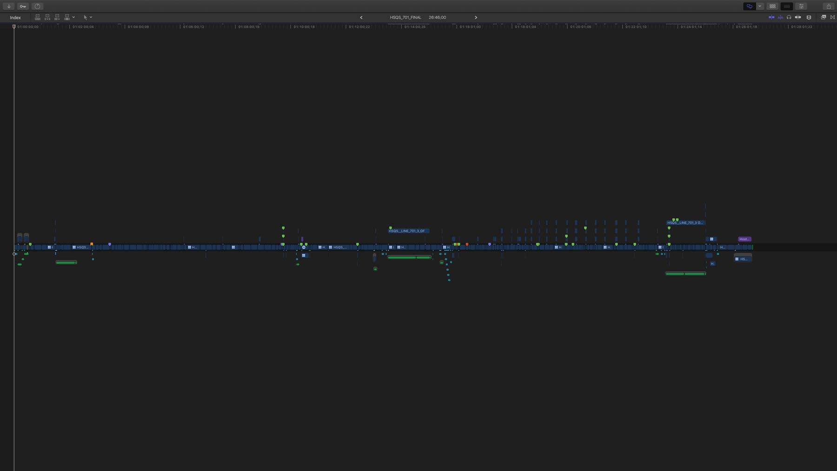Toggle the Timeline visibility button
Screen dimensions: 837x471
point(787,6)
